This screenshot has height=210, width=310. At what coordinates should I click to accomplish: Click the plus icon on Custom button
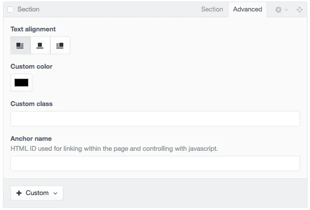click(19, 193)
